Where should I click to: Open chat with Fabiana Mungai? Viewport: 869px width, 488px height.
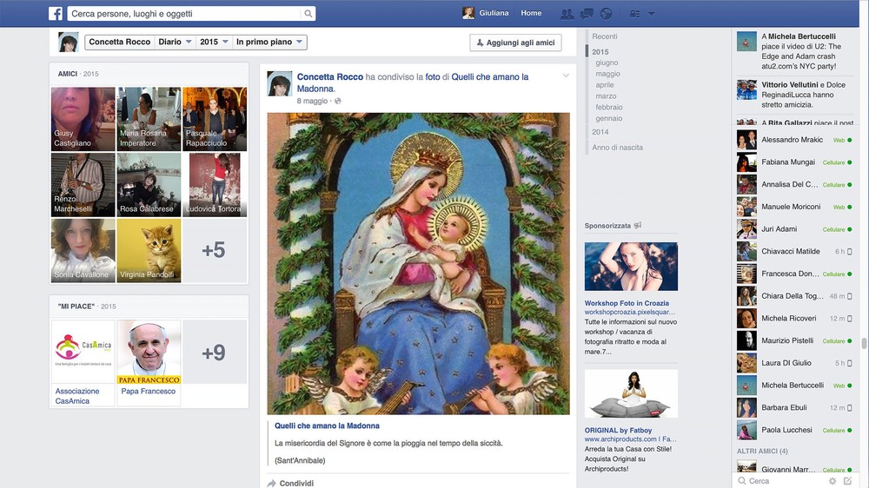(795, 162)
